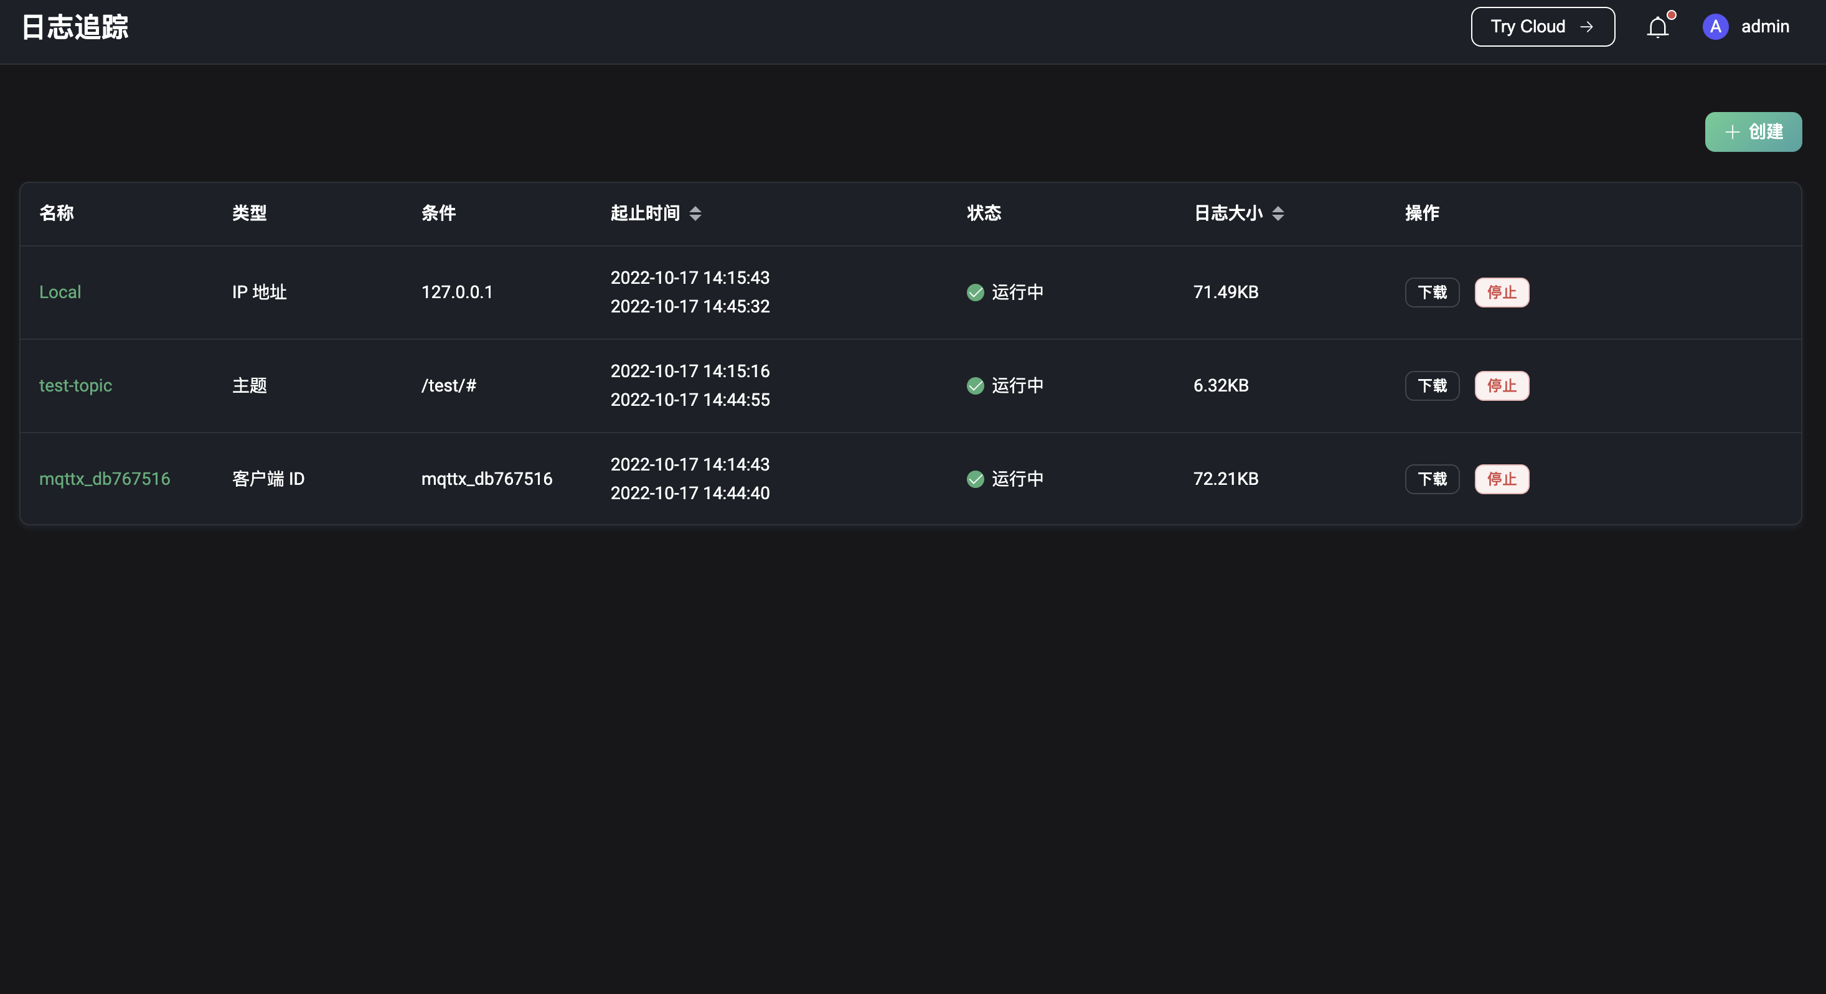The height and width of the screenshot is (994, 1826).
Task: Open the Local trace details link
Action: pyautogui.click(x=60, y=293)
